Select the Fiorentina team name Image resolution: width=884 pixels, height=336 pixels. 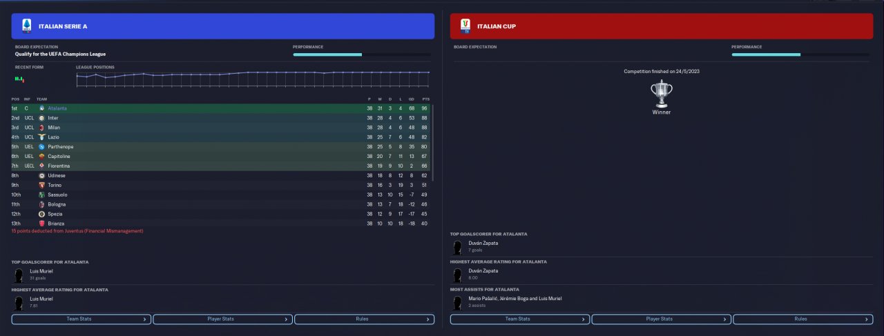[59, 166]
